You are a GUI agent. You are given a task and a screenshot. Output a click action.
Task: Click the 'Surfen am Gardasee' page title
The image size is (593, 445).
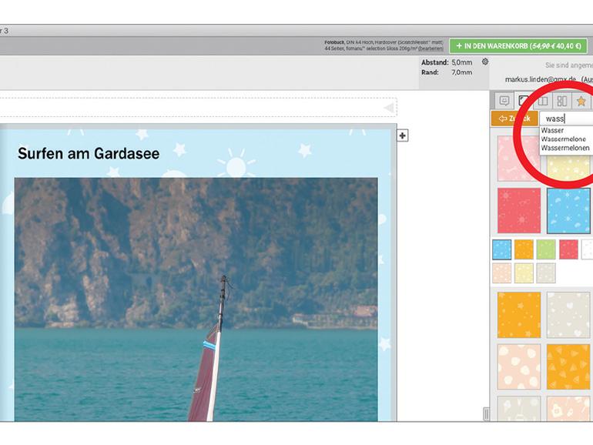click(x=89, y=153)
